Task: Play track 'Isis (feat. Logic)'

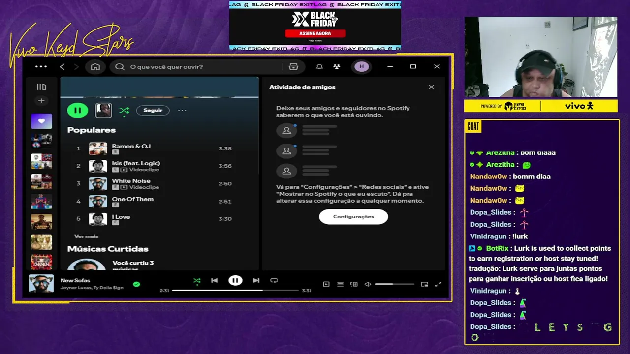Action: [136, 163]
